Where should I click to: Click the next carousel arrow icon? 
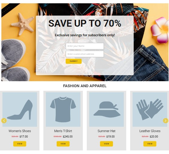click(166, 121)
